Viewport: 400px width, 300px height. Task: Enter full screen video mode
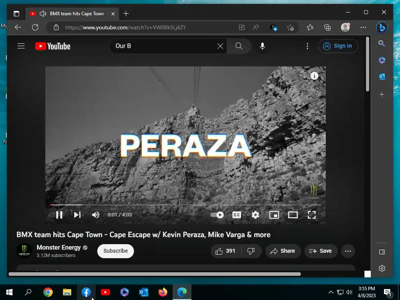312,215
